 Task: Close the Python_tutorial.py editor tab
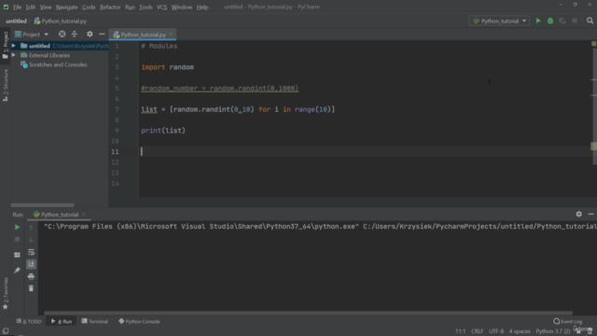click(171, 35)
